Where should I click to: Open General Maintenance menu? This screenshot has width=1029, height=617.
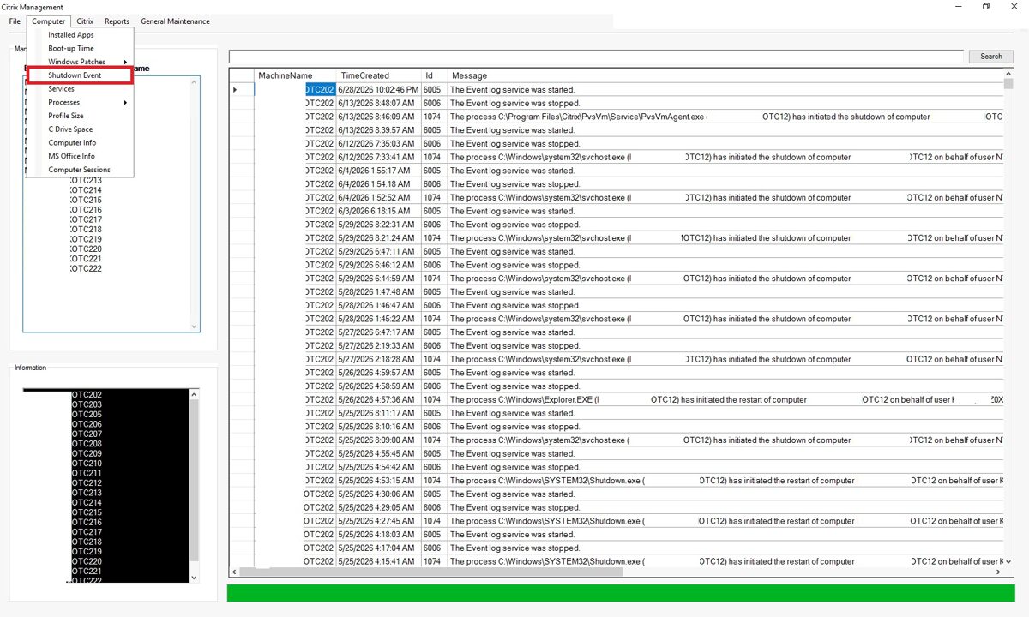[x=175, y=21]
